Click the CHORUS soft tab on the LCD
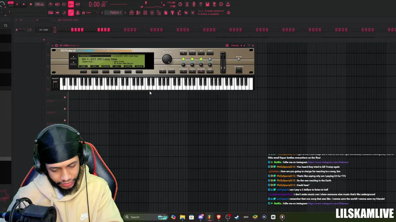The image size is (396, 222). coord(128,66)
